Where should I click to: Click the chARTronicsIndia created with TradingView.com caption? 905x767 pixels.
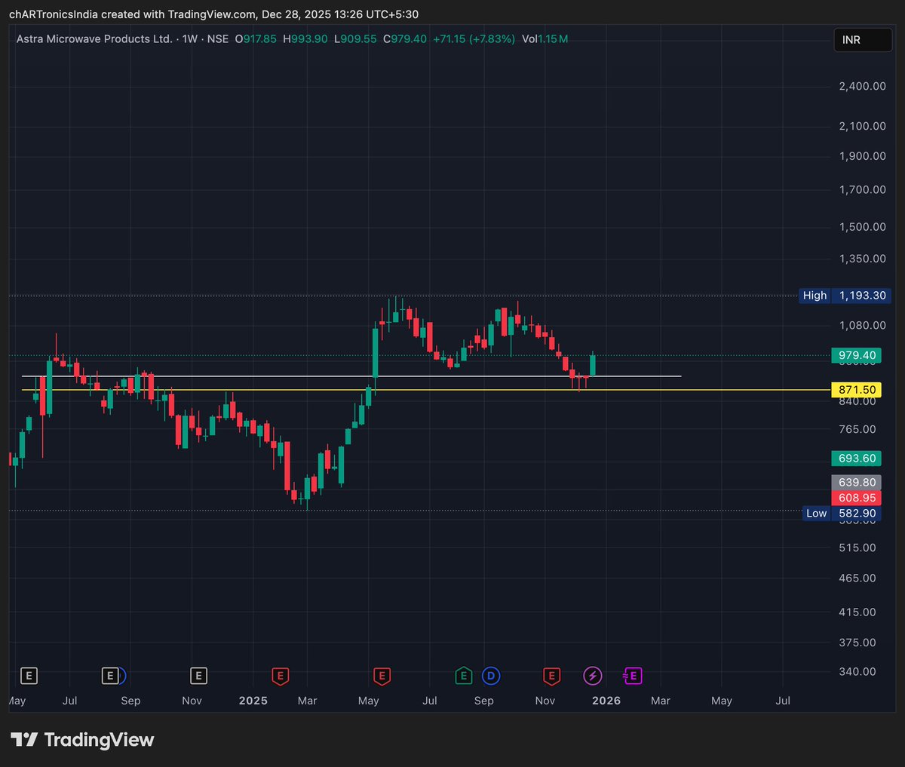[213, 14]
